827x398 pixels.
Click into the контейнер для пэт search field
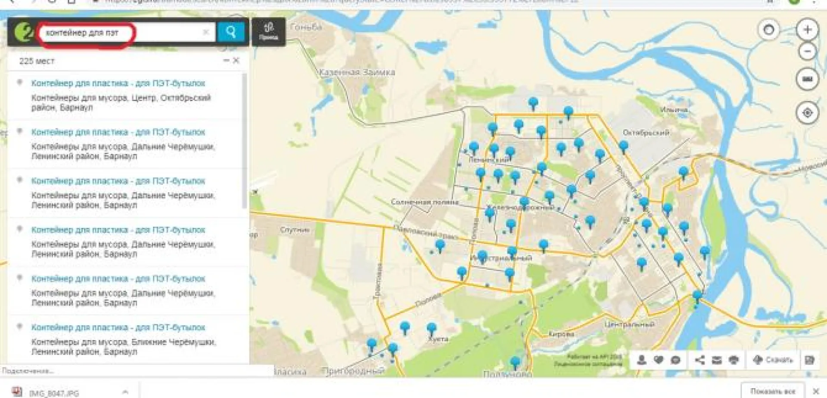coord(121,33)
